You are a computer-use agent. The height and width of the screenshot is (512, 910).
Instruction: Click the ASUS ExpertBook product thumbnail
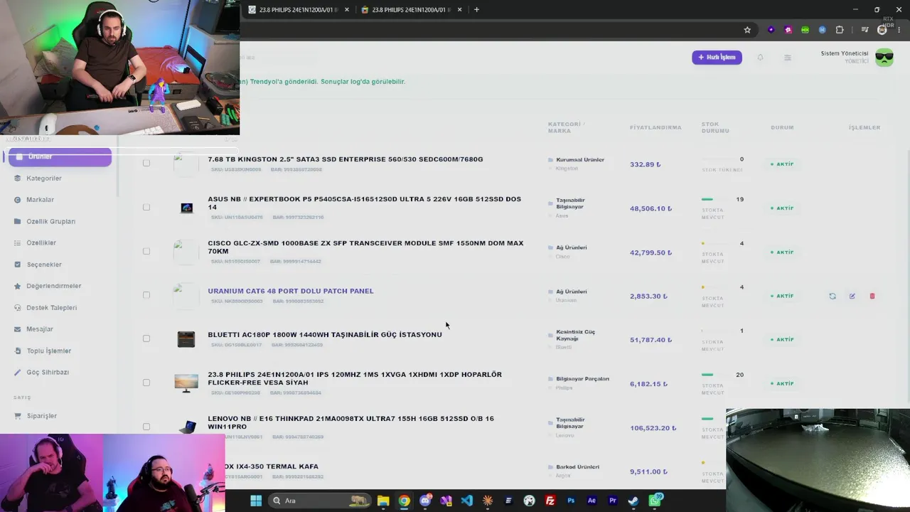click(186, 208)
